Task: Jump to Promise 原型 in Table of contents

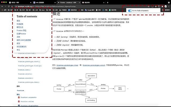Action: (x=21, y=30)
